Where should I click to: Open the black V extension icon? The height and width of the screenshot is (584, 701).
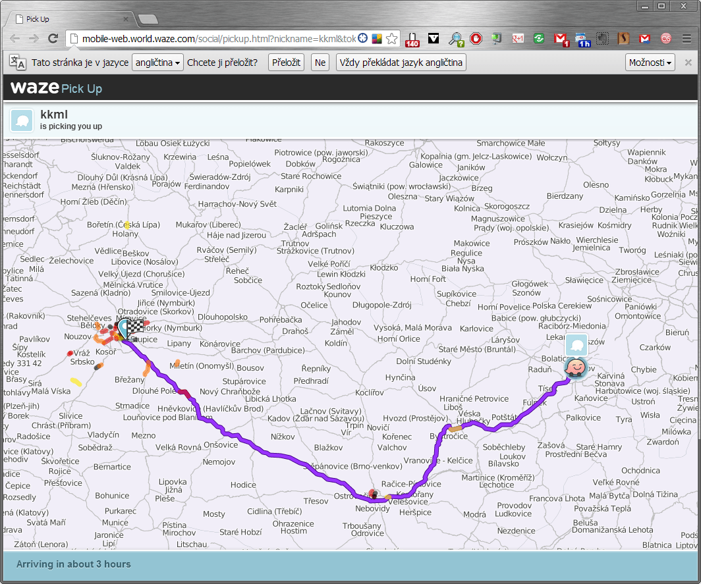pyautogui.click(x=434, y=38)
